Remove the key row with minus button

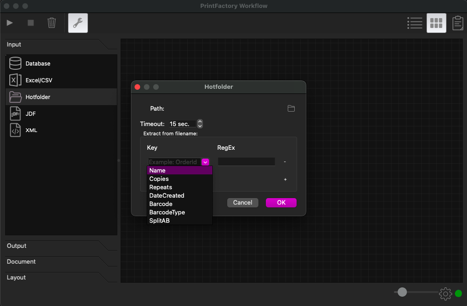(285, 162)
